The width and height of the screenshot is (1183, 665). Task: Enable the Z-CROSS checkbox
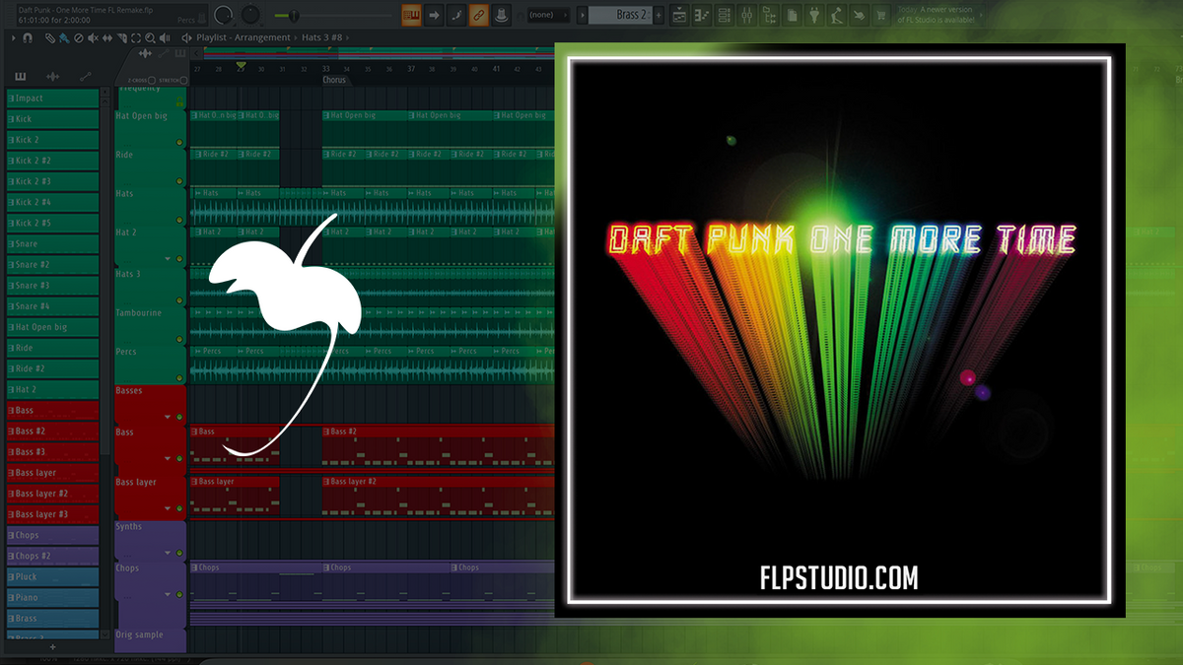tap(152, 80)
